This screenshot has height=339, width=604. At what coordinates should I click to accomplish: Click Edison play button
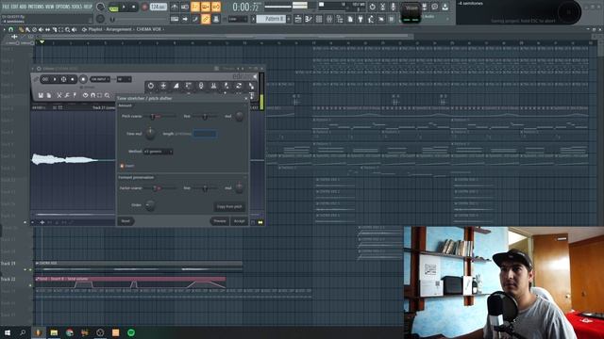[x=55, y=79]
